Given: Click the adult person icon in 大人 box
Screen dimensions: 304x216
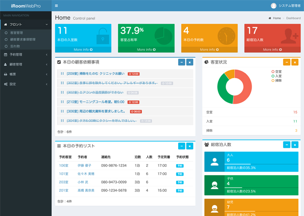Looking at the screenshot, I should [x=214, y=162].
